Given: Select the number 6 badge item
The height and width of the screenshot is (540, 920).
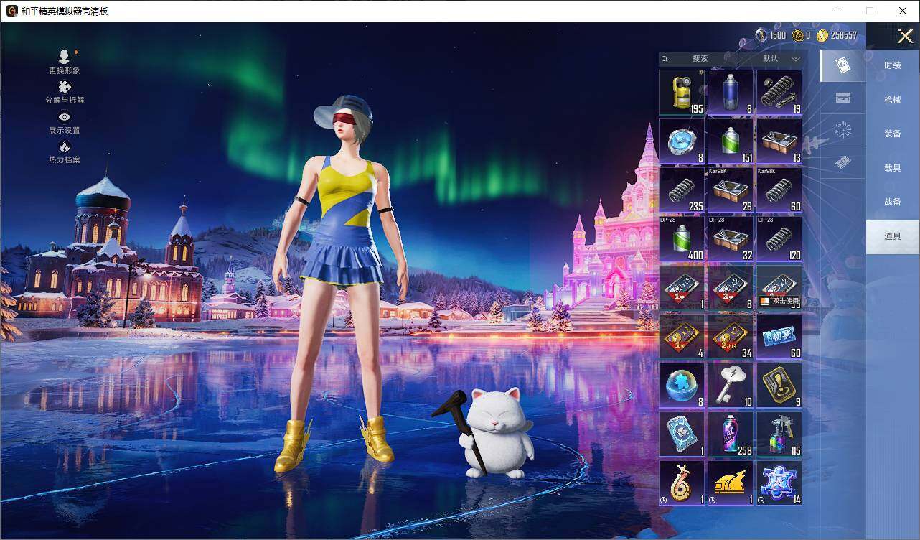Looking at the screenshot, I should coord(682,483).
